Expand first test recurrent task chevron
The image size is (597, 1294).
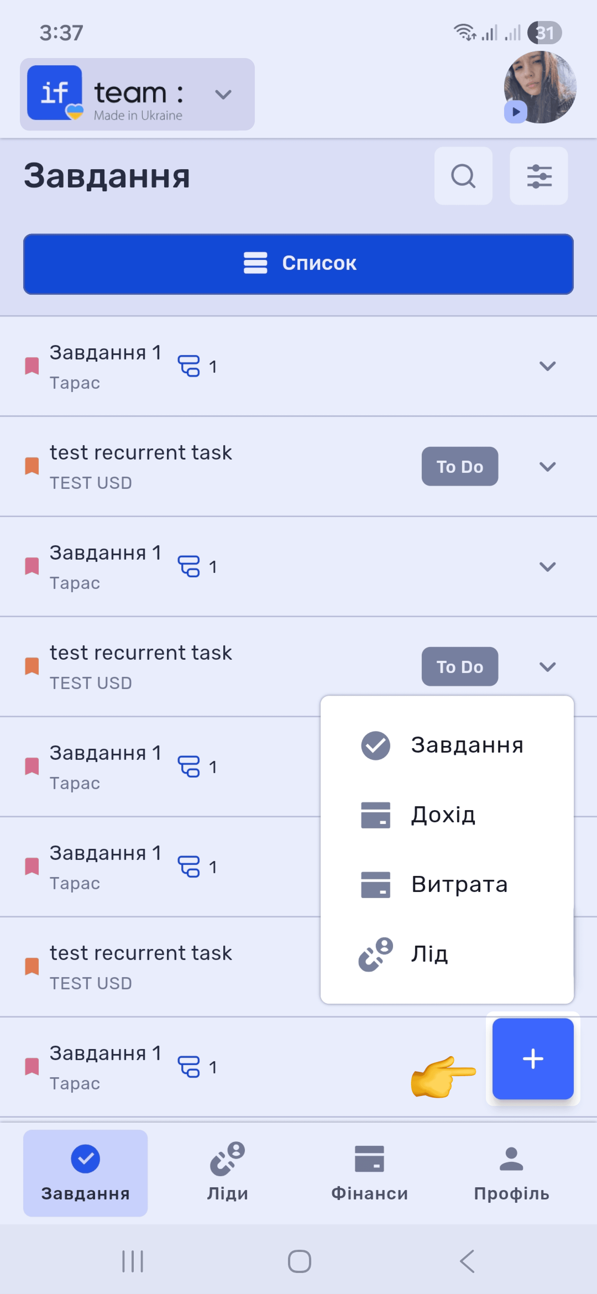[547, 466]
